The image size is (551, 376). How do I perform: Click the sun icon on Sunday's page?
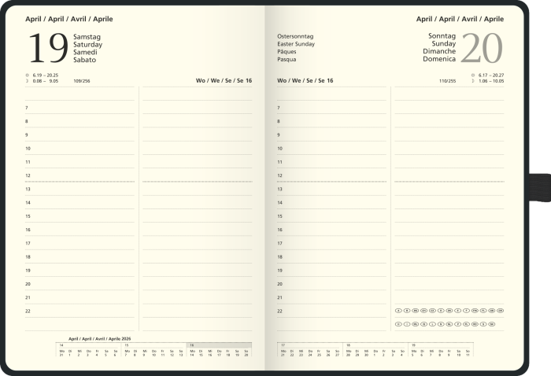(473, 75)
